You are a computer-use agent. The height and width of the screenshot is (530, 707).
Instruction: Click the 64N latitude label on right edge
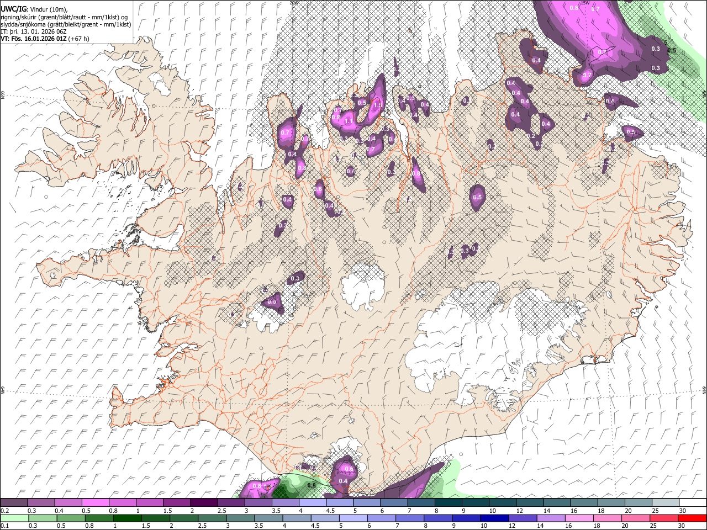[x=704, y=389]
